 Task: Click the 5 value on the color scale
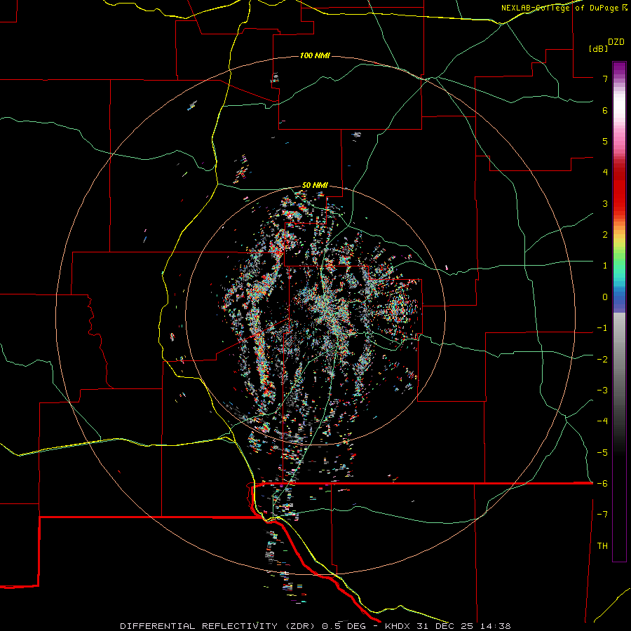[605, 141]
